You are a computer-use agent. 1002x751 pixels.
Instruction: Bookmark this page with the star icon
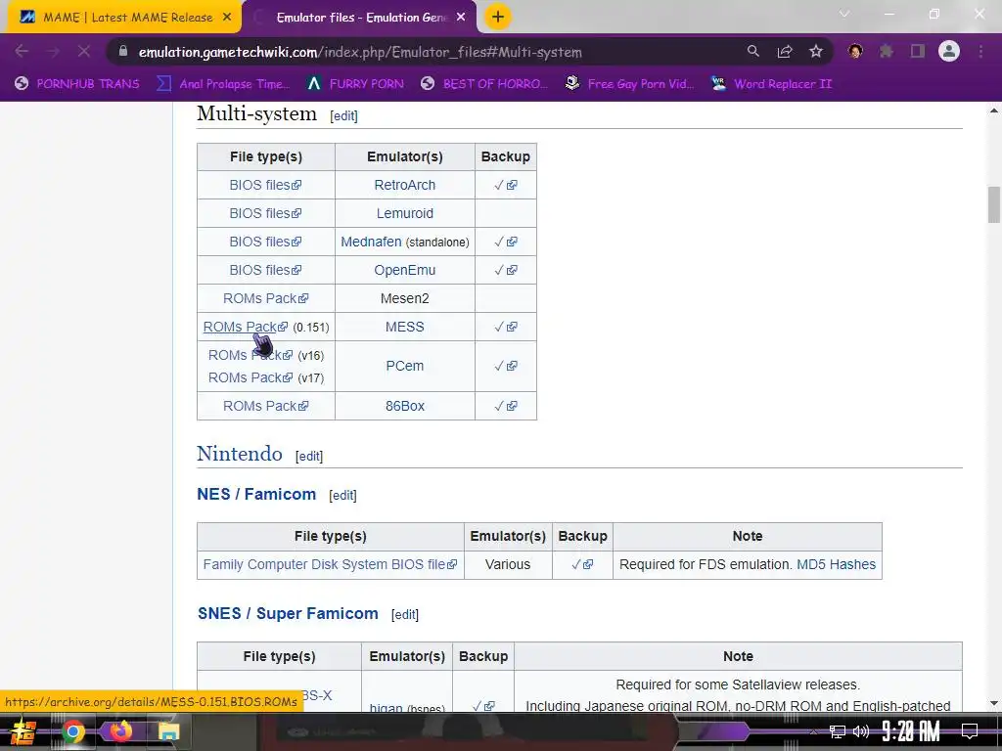point(815,52)
